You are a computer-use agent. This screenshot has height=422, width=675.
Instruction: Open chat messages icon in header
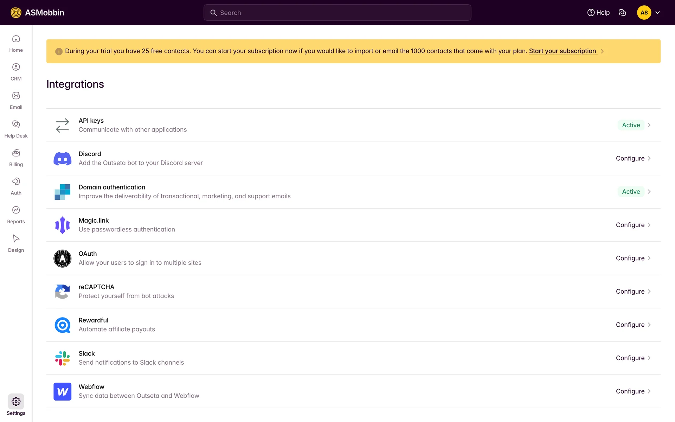pos(622,13)
